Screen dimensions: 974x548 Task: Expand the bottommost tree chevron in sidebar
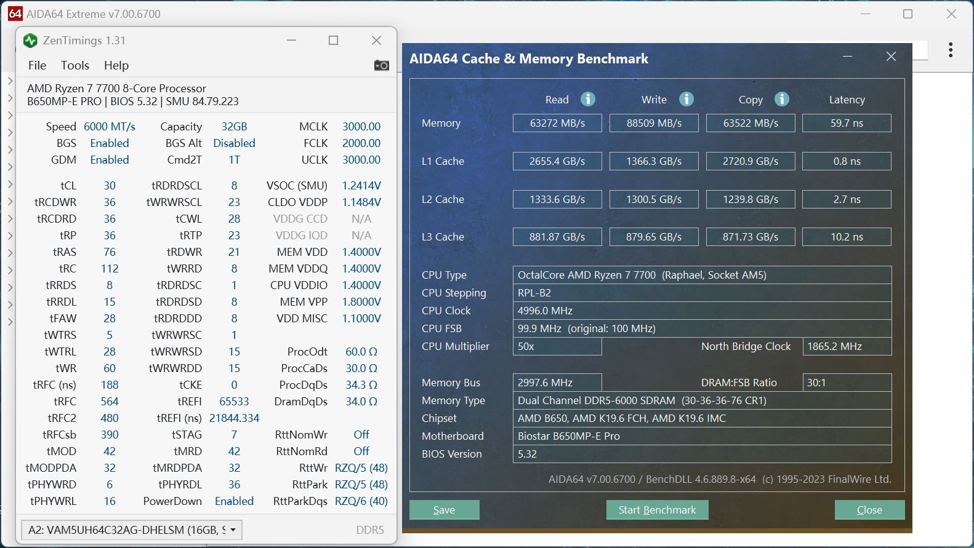tap(10, 321)
